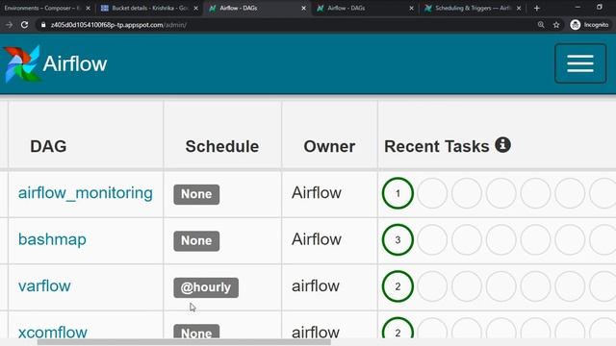Close the active Airflow - DAGs tab
The image size is (616, 346).
pyautogui.click(x=304, y=8)
